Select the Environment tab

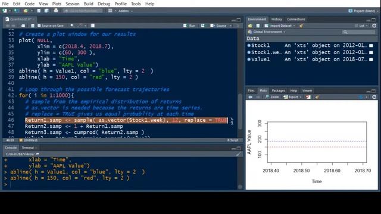[257, 19]
